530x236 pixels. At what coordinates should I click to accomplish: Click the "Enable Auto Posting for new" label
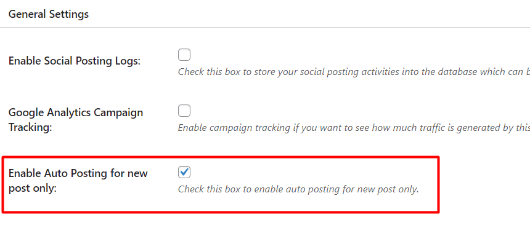(x=78, y=173)
